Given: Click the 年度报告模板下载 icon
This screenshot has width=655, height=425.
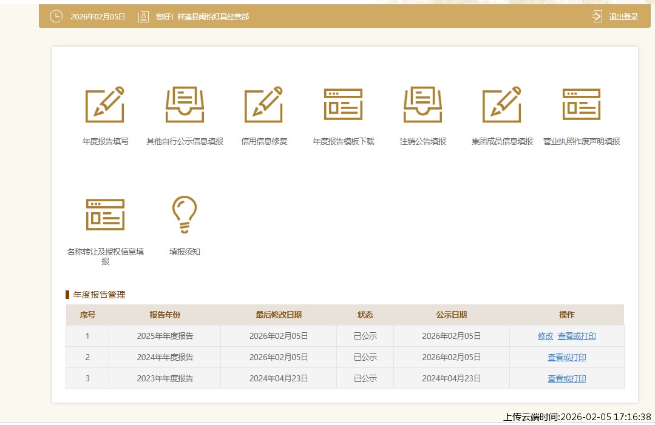Looking at the screenshot, I should tap(343, 104).
